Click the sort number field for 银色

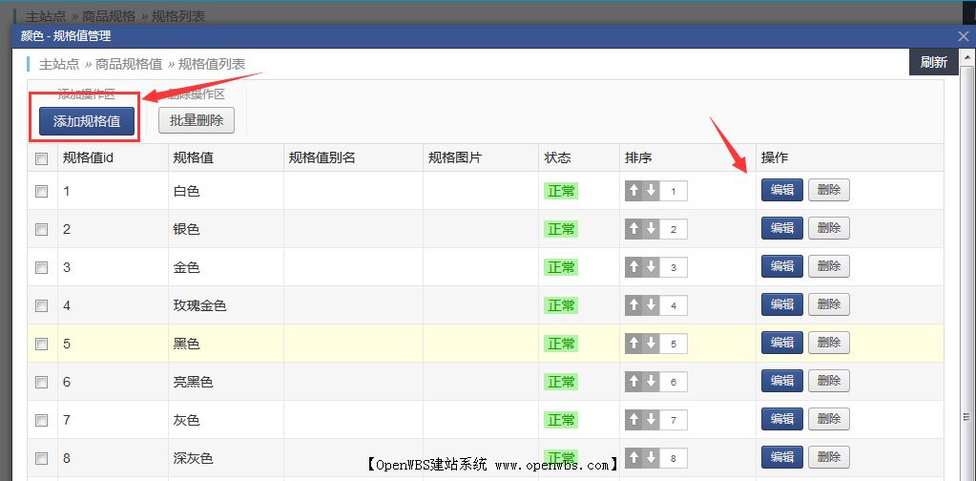(x=674, y=229)
